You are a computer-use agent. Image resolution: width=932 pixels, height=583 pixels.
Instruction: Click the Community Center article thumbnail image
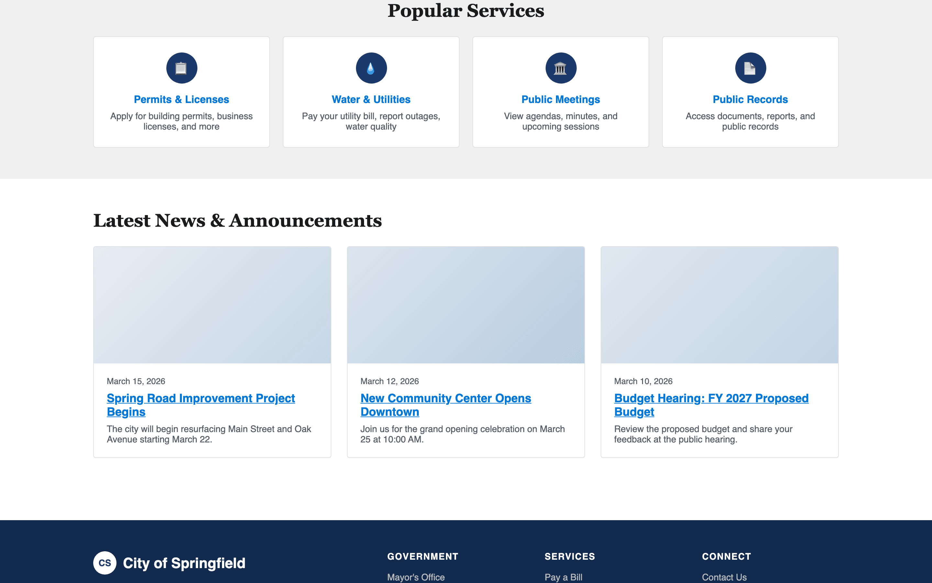465,304
